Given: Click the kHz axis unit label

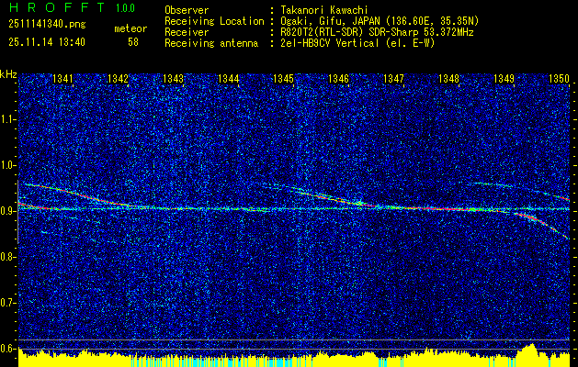Looking at the screenshot, I should (8, 74).
